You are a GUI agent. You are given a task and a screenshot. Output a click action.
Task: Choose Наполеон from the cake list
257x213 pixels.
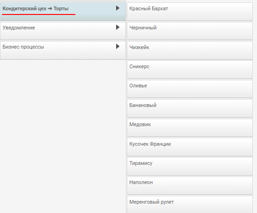pyautogui.click(x=190, y=185)
